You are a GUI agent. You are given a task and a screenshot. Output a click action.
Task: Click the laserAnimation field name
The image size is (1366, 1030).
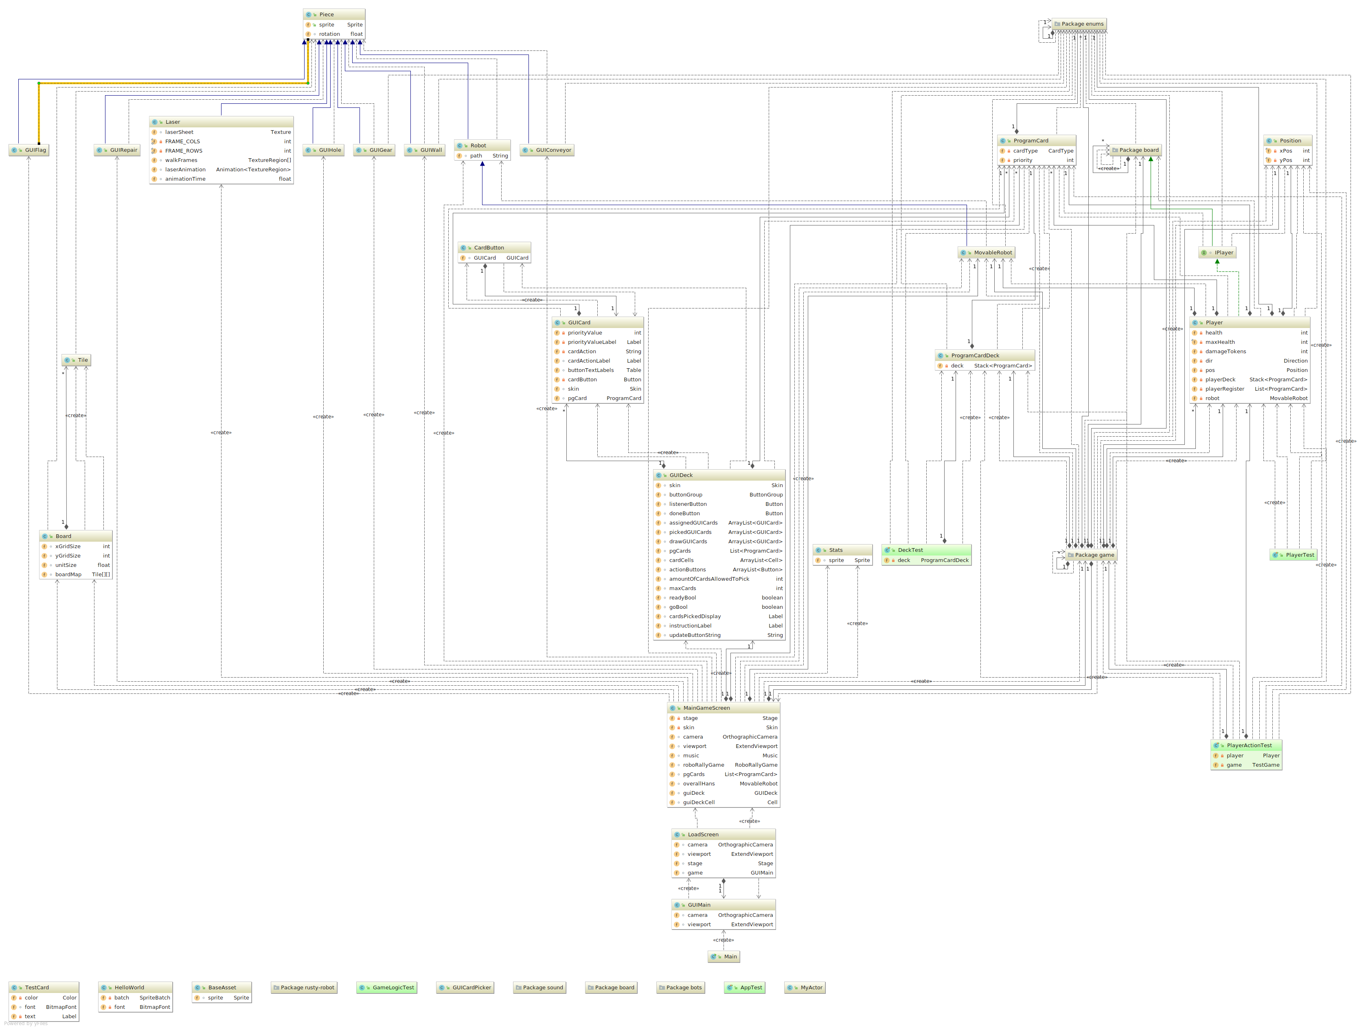185,170
